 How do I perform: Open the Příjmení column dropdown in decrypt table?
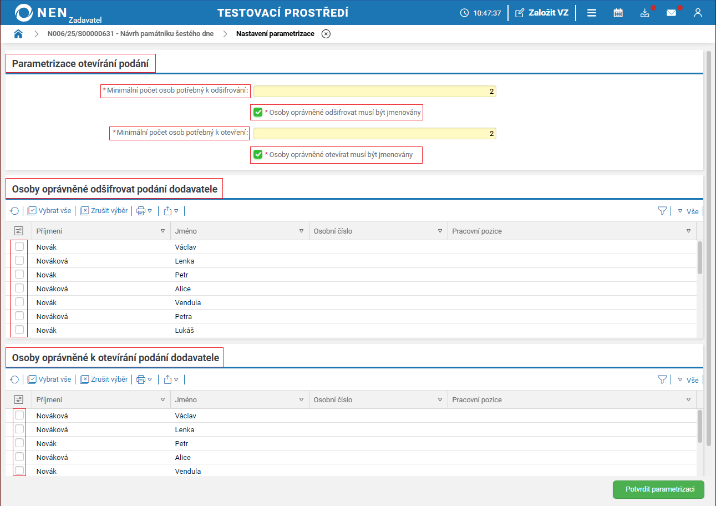point(163,231)
